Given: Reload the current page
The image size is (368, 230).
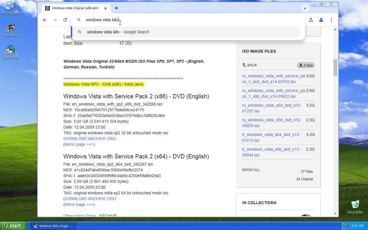Looking at the screenshot, I should point(65,20).
